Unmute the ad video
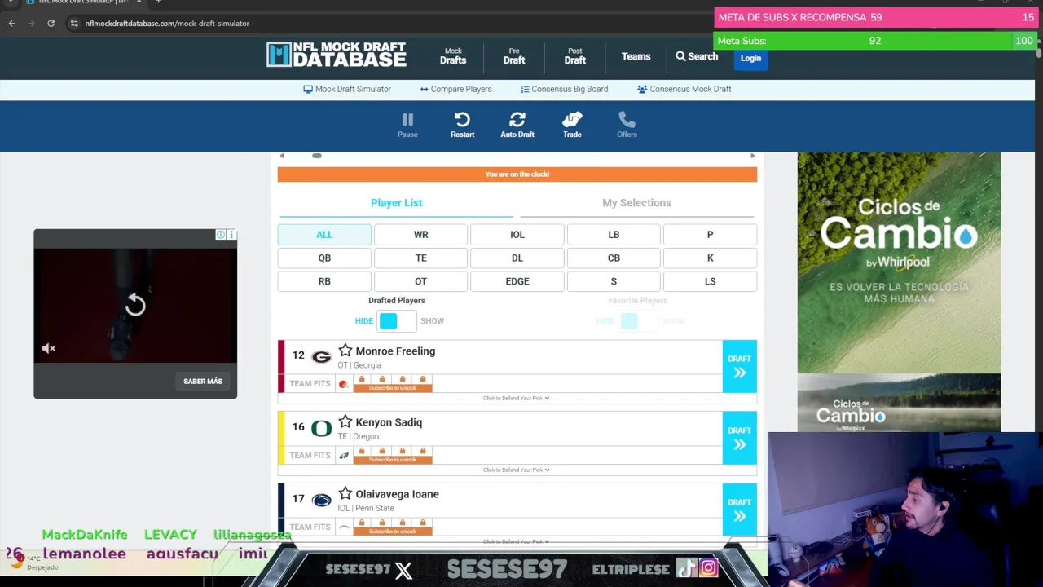The image size is (1043, 587). click(x=49, y=348)
